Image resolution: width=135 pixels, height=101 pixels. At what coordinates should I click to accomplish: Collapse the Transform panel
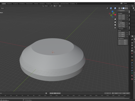pyautogui.click(x=118, y=11)
